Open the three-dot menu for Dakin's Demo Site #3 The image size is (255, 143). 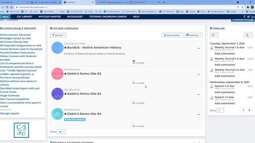[x=198, y=95]
